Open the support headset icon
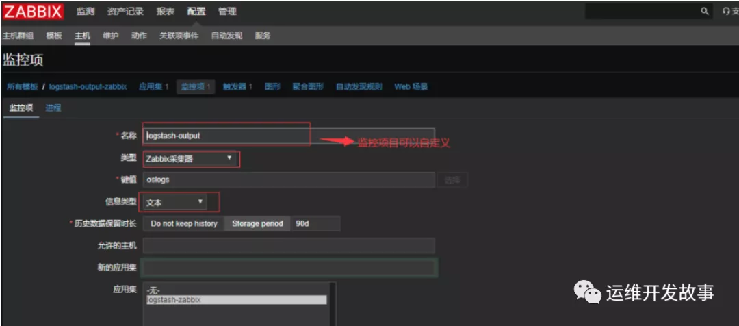 726,12
